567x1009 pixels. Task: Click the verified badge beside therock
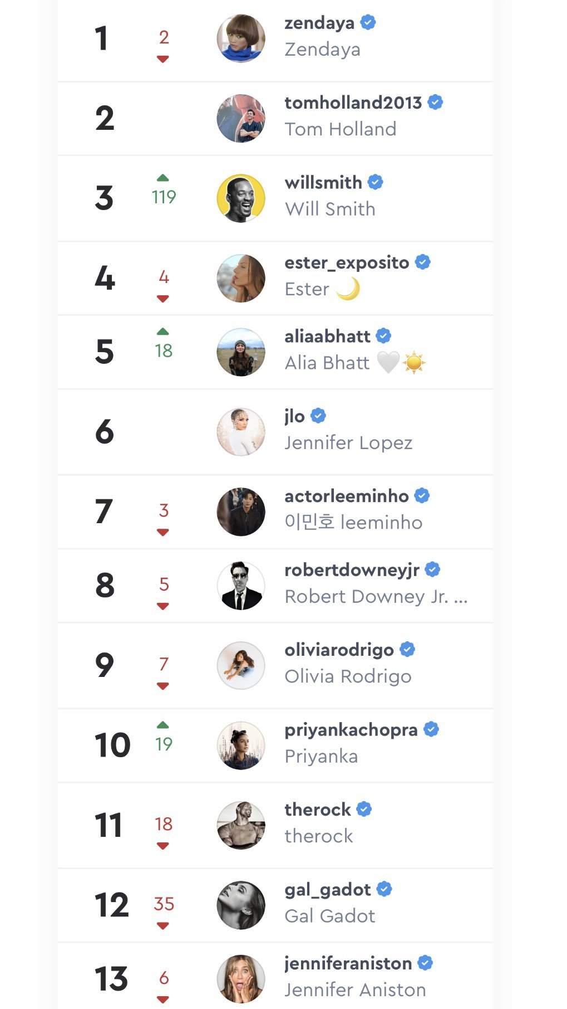click(364, 809)
